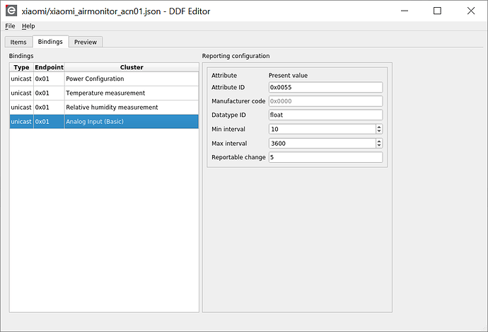Select the Power Configuration binding row
The image size is (488, 332).
(104, 79)
